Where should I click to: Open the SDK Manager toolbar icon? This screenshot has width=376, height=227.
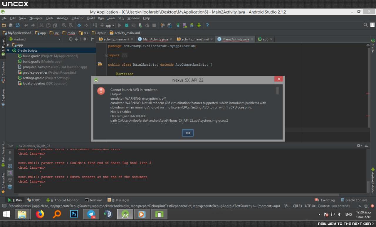192,26
